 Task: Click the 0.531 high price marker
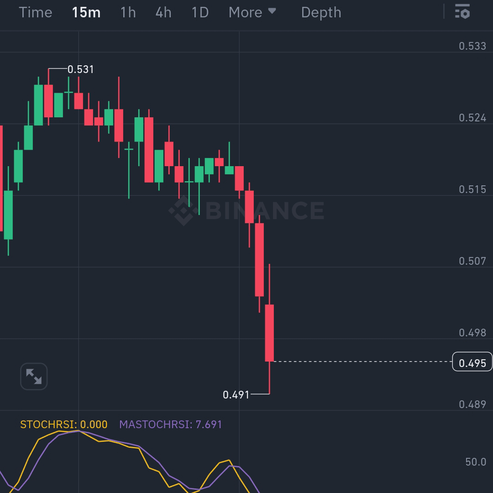click(x=80, y=69)
